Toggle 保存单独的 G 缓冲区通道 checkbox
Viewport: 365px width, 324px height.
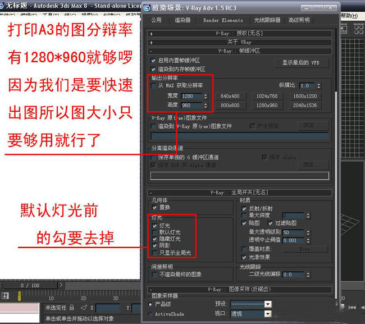click(153, 157)
